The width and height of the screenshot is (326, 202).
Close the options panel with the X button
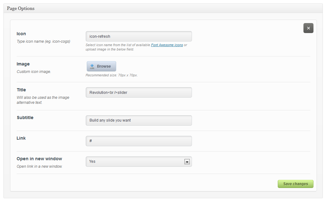click(308, 28)
